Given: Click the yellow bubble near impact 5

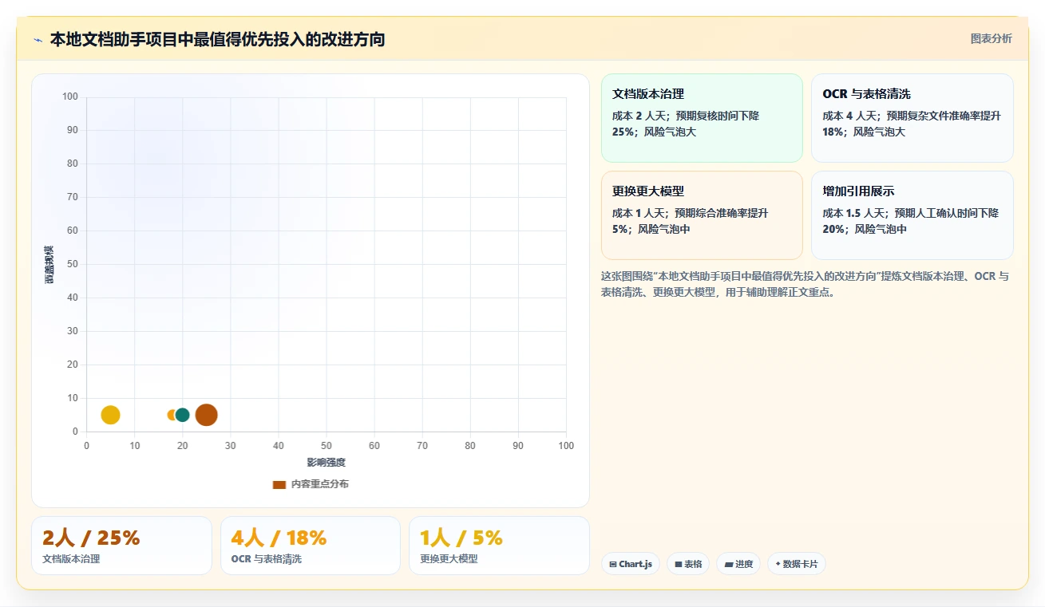Looking at the screenshot, I should click(110, 415).
